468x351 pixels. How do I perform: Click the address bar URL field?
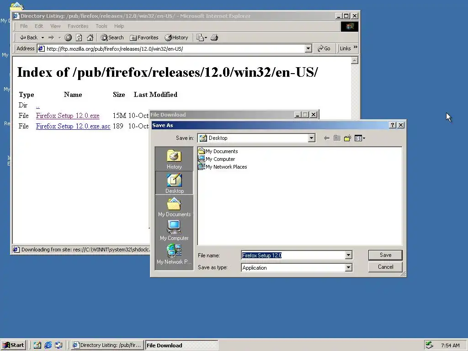click(x=175, y=48)
